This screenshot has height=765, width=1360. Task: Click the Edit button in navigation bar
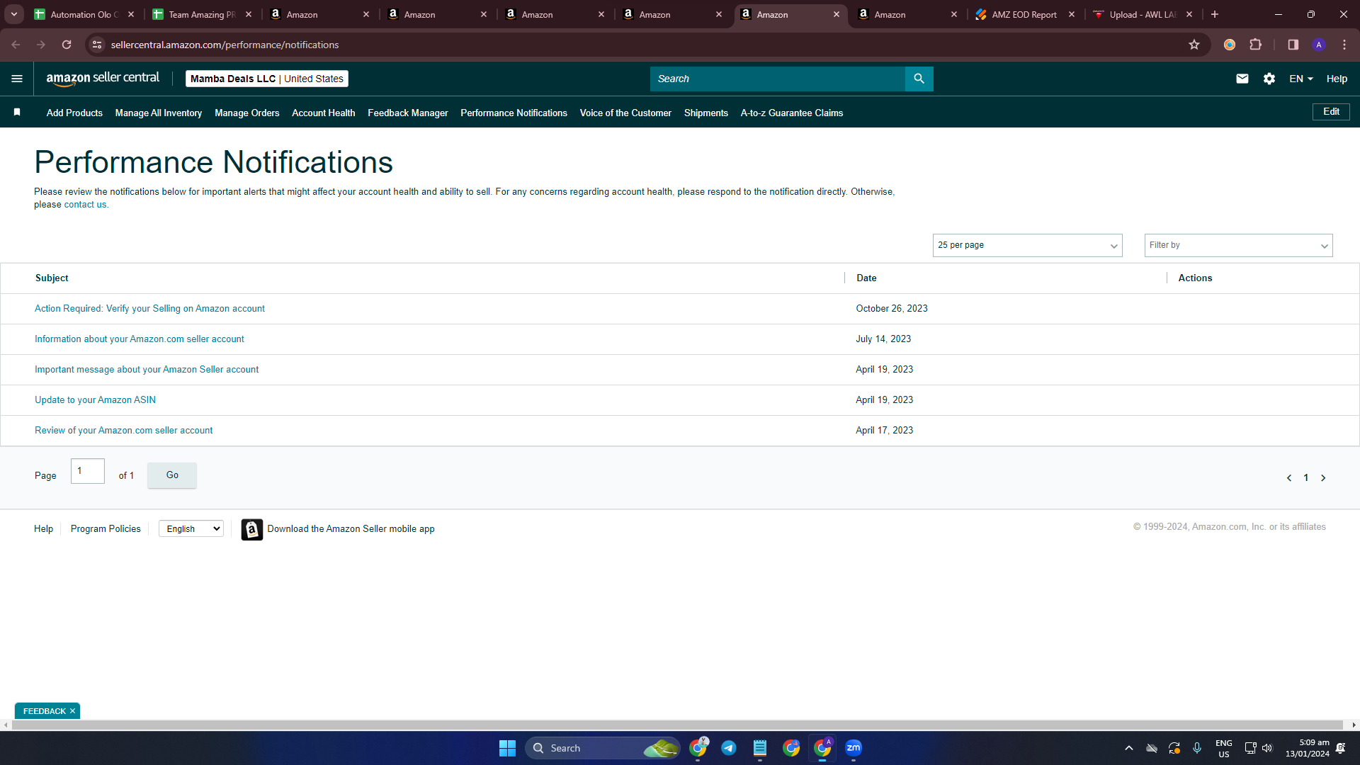(1331, 112)
